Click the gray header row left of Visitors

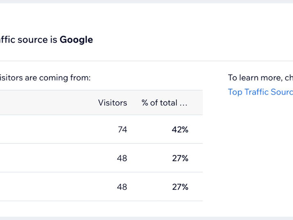(47, 103)
